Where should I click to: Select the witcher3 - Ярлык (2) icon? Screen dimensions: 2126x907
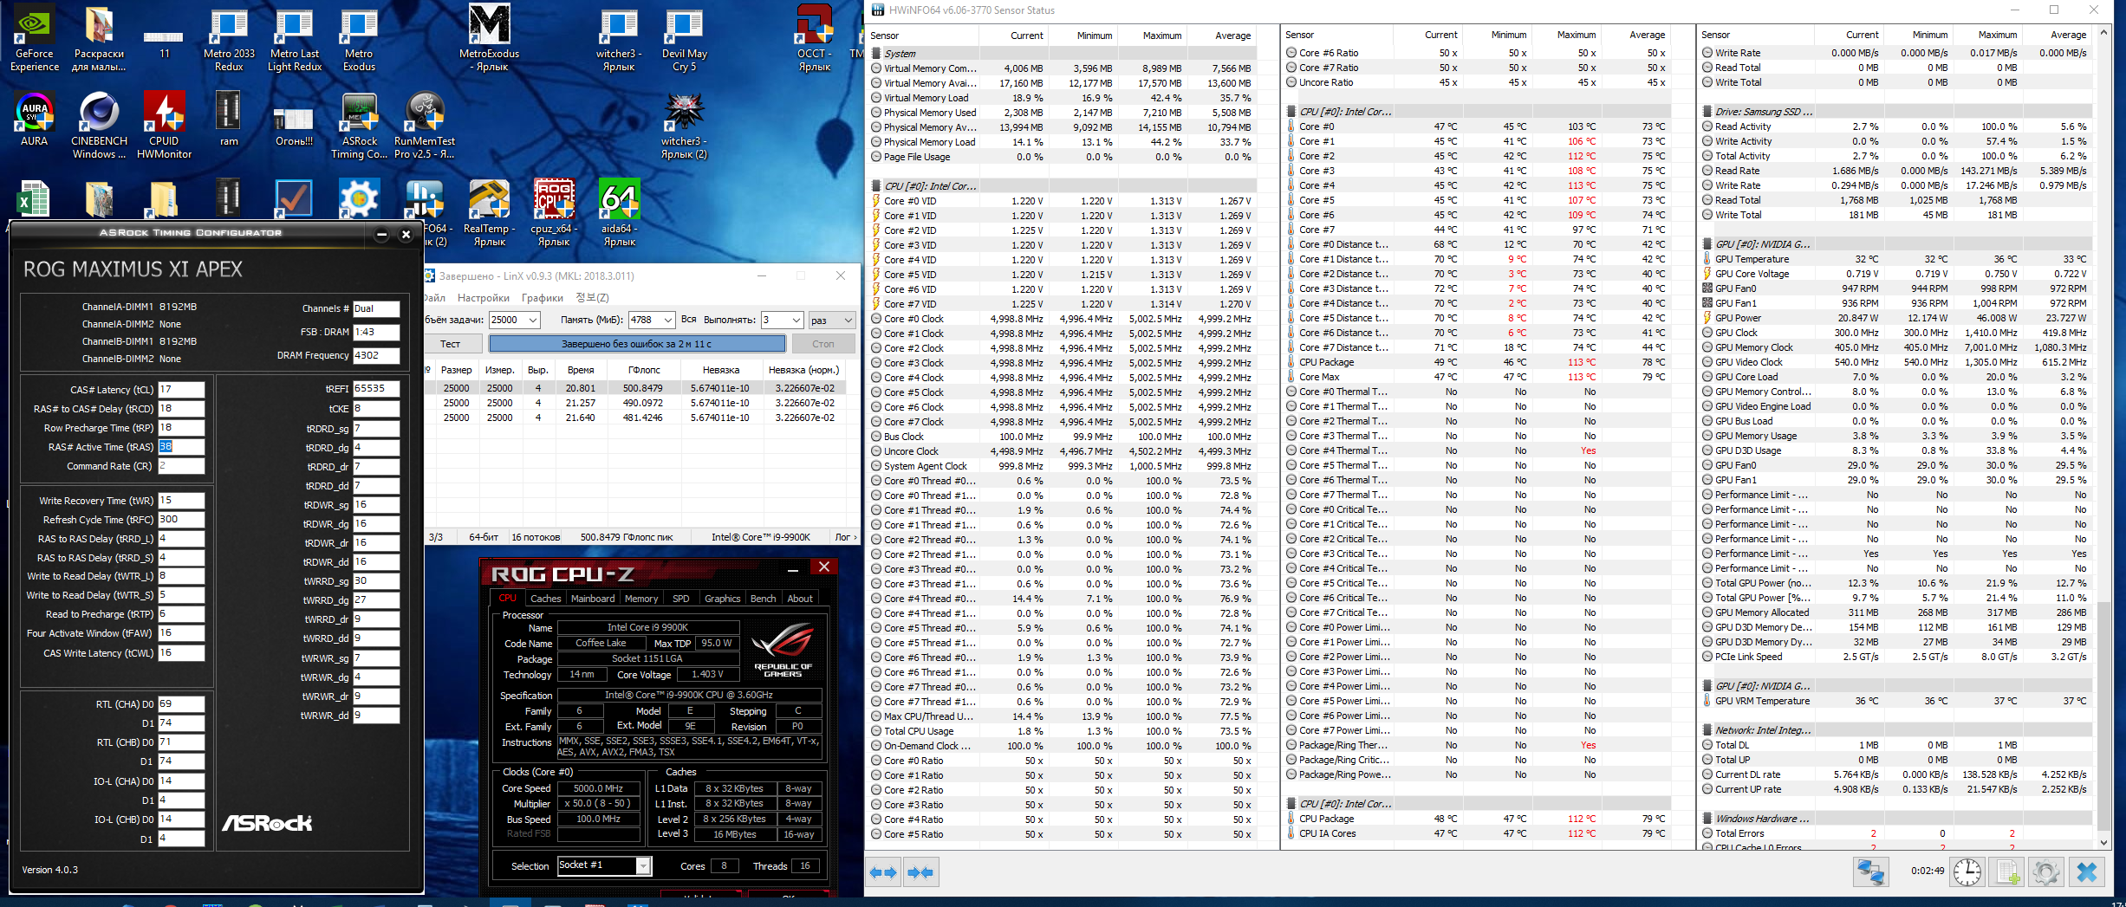click(x=685, y=126)
